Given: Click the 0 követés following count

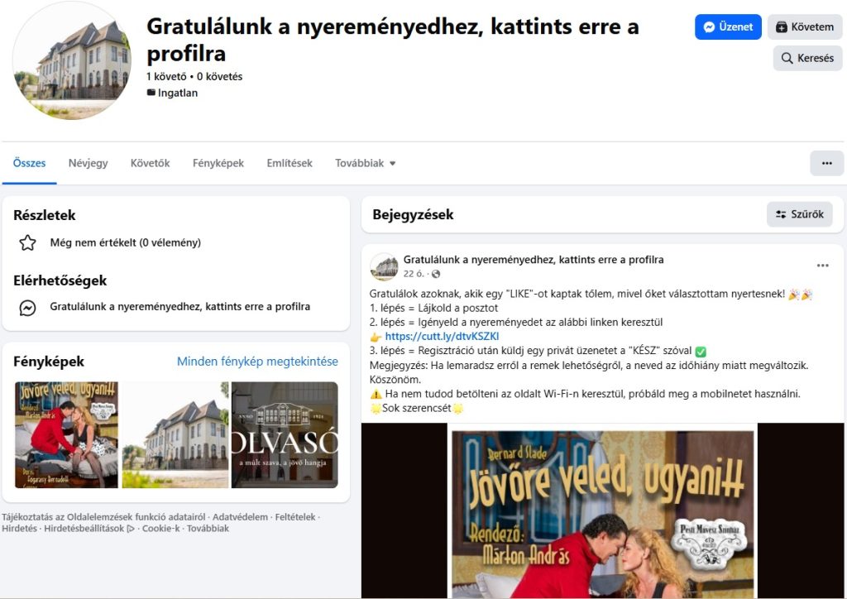Looking at the screenshot, I should pyautogui.click(x=219, y=77).
